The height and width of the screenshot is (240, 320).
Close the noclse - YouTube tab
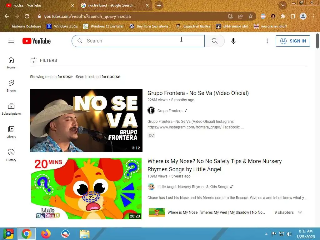(x=72, y=5)
